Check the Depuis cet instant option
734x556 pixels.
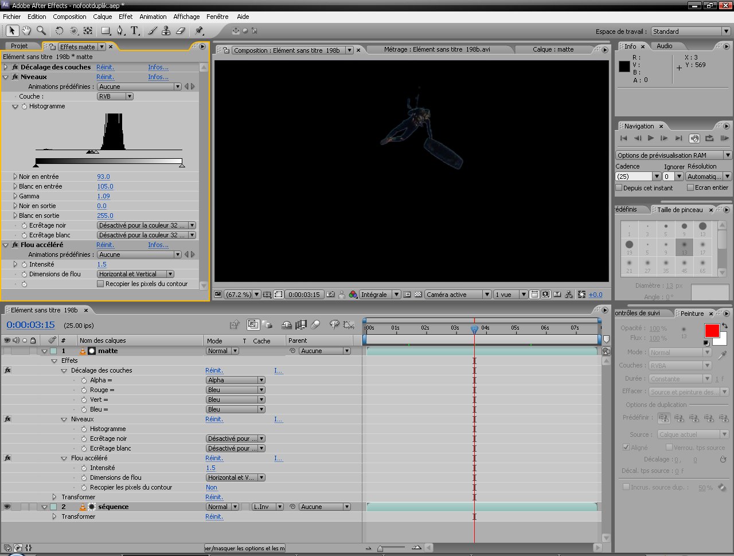619,187
